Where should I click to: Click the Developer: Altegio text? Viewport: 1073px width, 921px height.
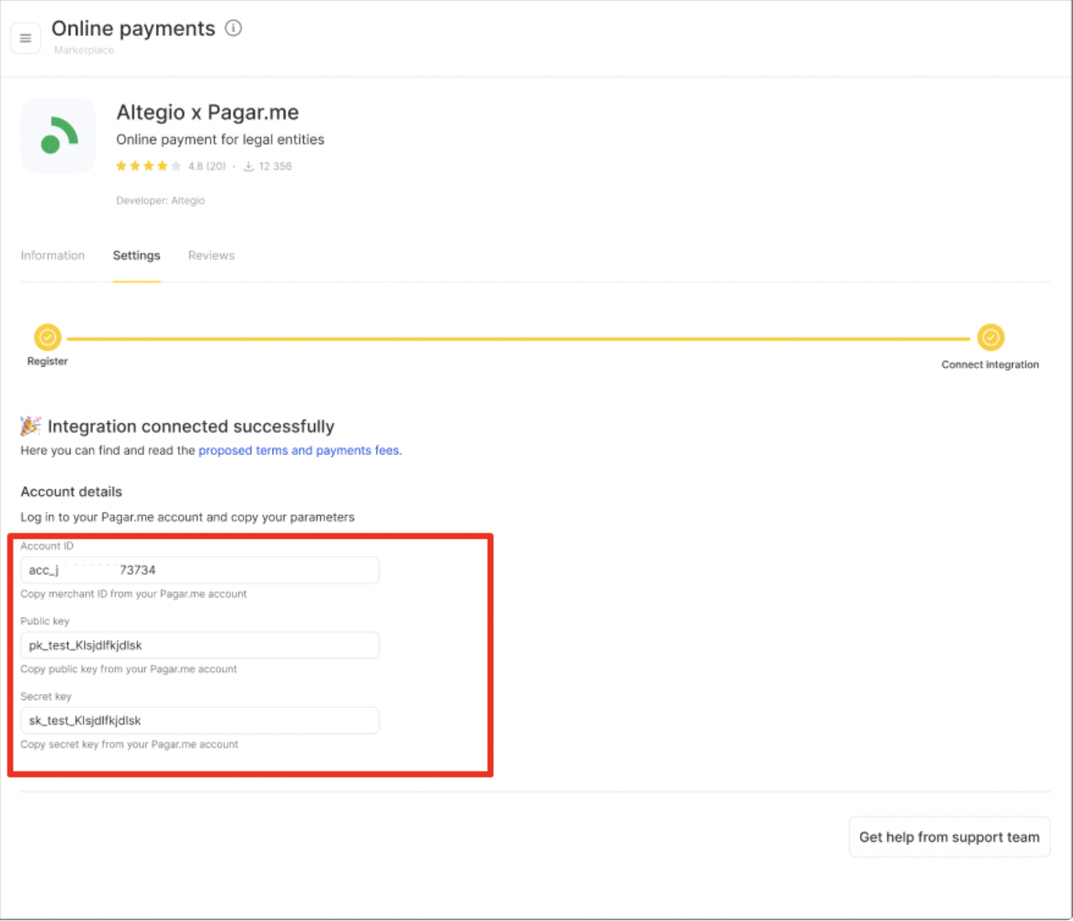point(161,200)
